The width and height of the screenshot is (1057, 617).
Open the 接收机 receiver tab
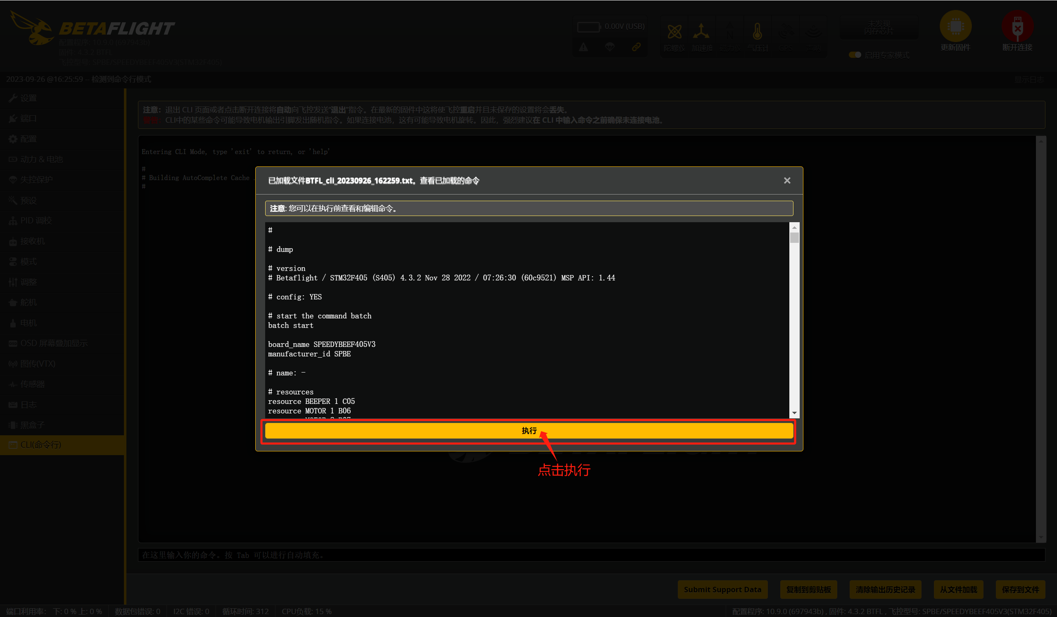[32, 241]
